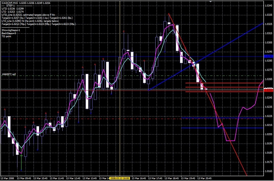Click the 1.0315 price scale label
The image size is (274, 181).
point(269,33)
